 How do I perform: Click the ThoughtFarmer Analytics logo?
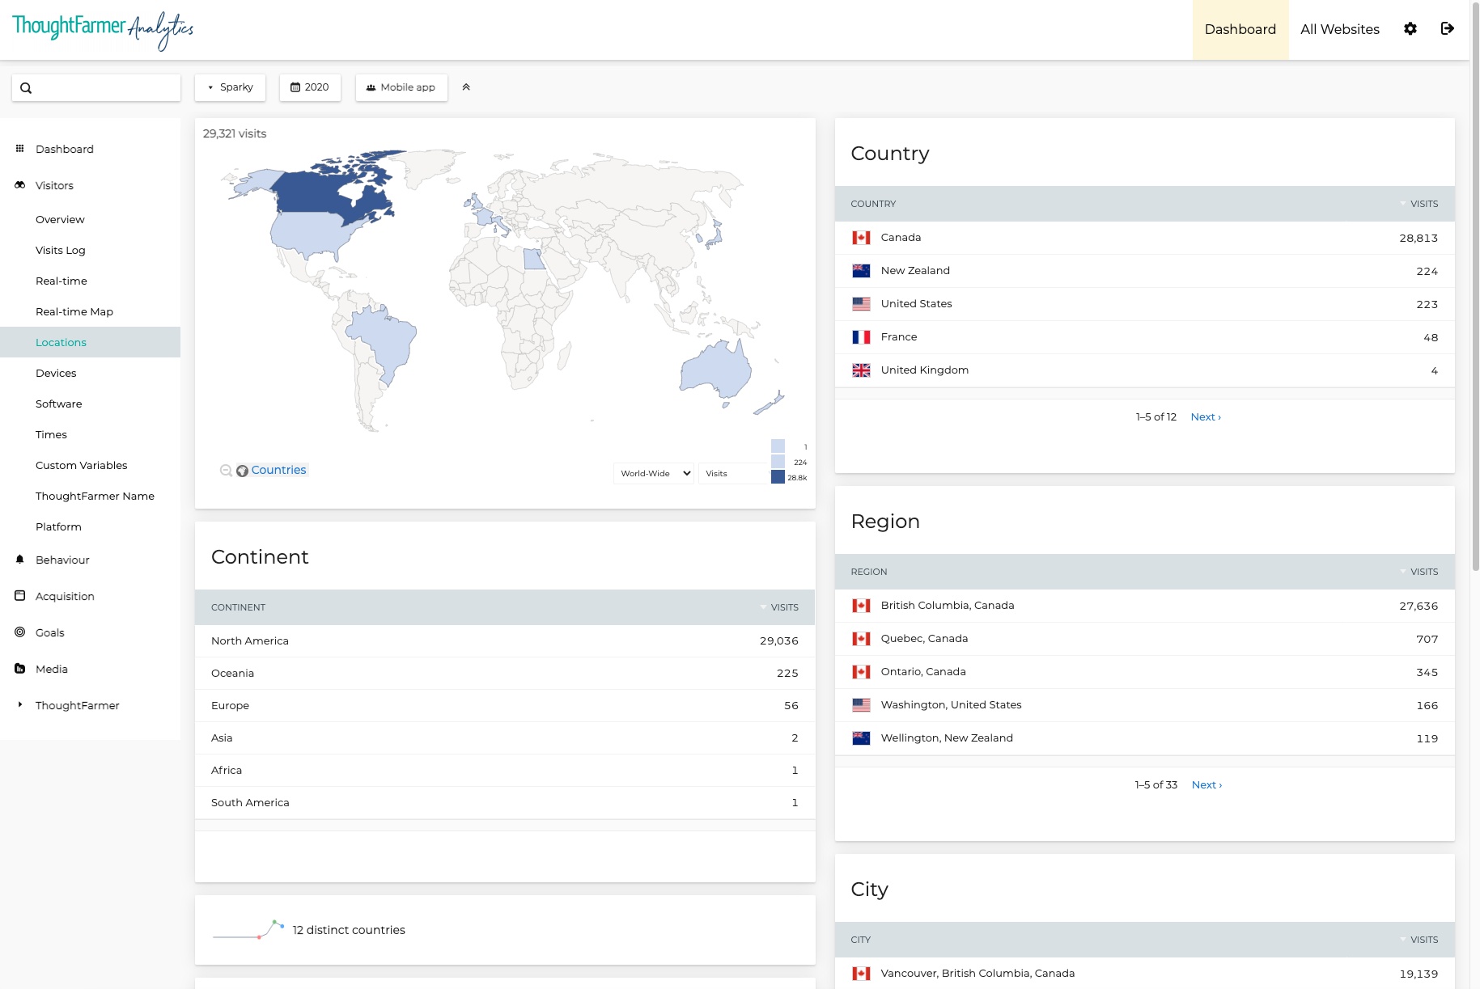click(x=103, y=30)
